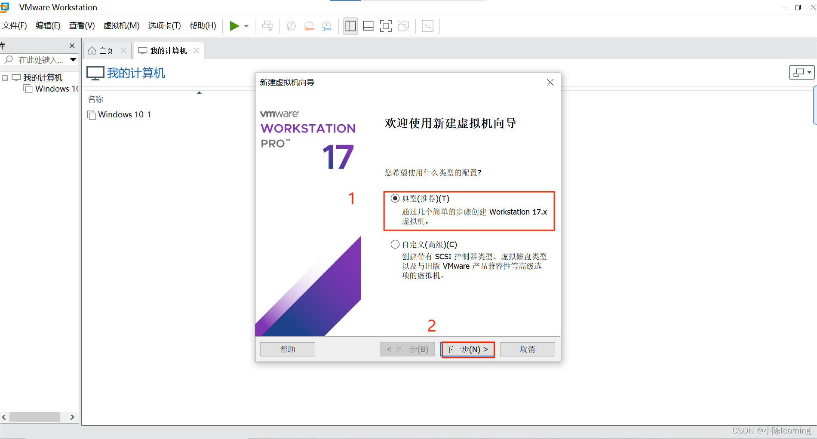The image size is (817, 439).
Task: Click the 帮助 button in the wizard
Action: (x=288, y=350)
